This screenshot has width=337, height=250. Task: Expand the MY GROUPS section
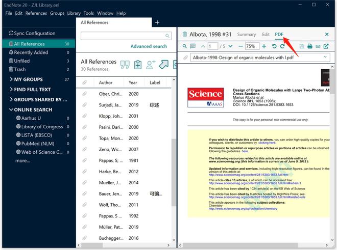tap(11, 79)
